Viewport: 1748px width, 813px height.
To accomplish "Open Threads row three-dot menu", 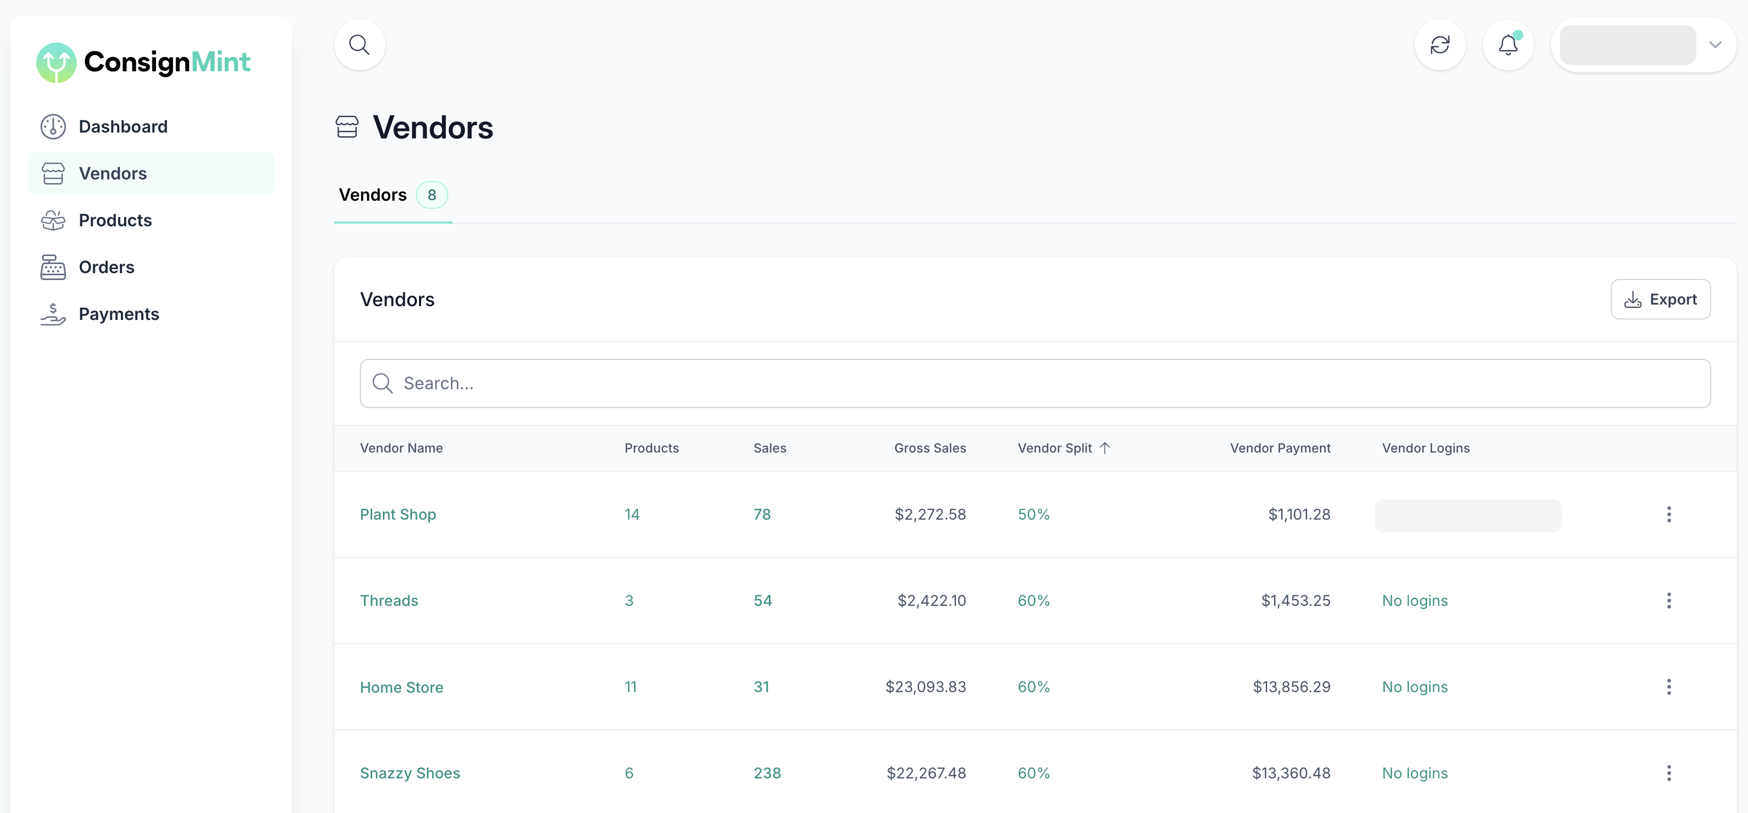I will (x=1668, y=601).
